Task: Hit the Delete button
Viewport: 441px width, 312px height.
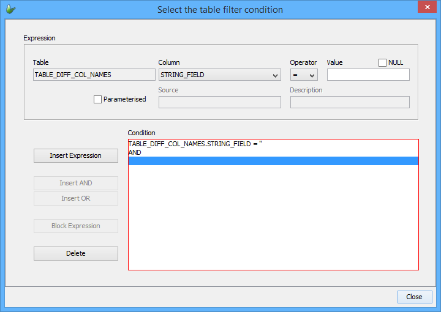Action: pyautogui.click(x=76, y=253)
